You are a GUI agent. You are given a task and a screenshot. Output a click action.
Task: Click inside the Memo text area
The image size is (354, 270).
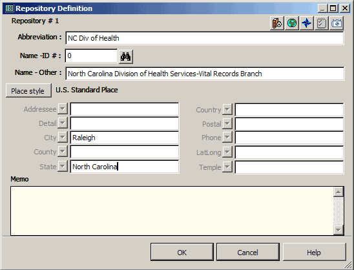[172, 211]
